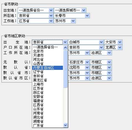Open 苏州市 dropdown in 工作所在地 row
The height and width of the screenshot is (130, 132).
coord(79,53)
